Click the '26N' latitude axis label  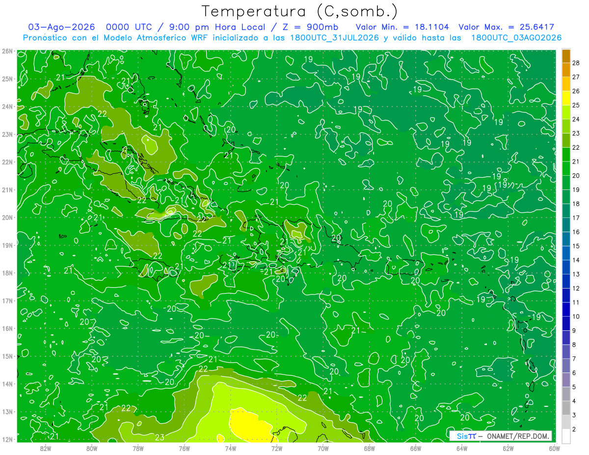point(7,51)
